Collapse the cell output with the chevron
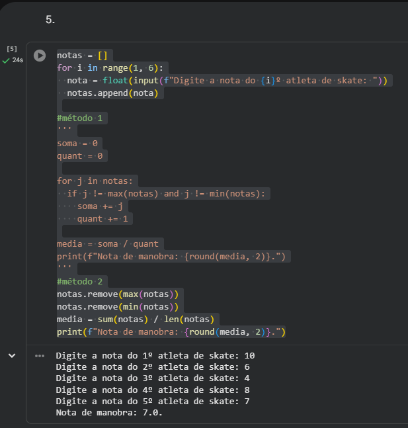The width and height of the screenshot is (408, 428). click(12, 356)
